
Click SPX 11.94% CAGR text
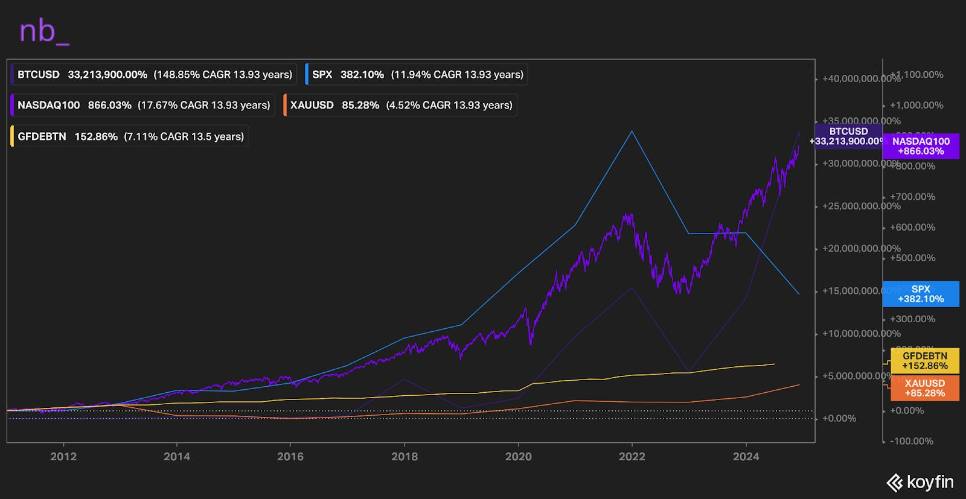point(457,75)
